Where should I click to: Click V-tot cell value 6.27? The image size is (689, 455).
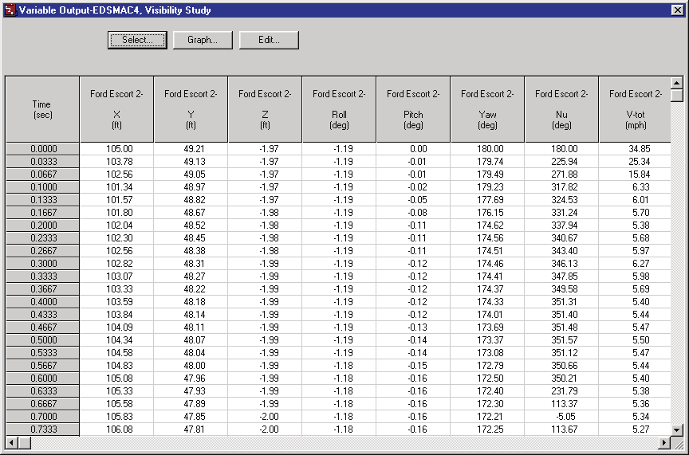point(636,264)
